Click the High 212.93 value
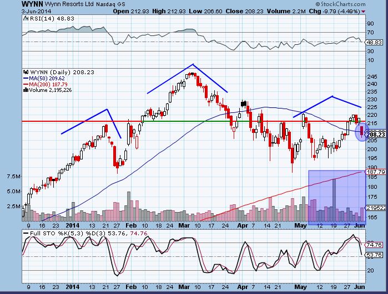The height and width of the screenshot is (294, 388). tap(169, 12)
